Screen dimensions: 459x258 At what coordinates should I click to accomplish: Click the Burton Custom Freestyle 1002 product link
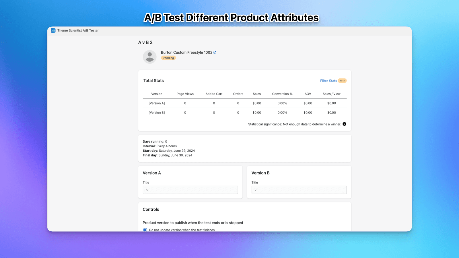coord(186,52)
